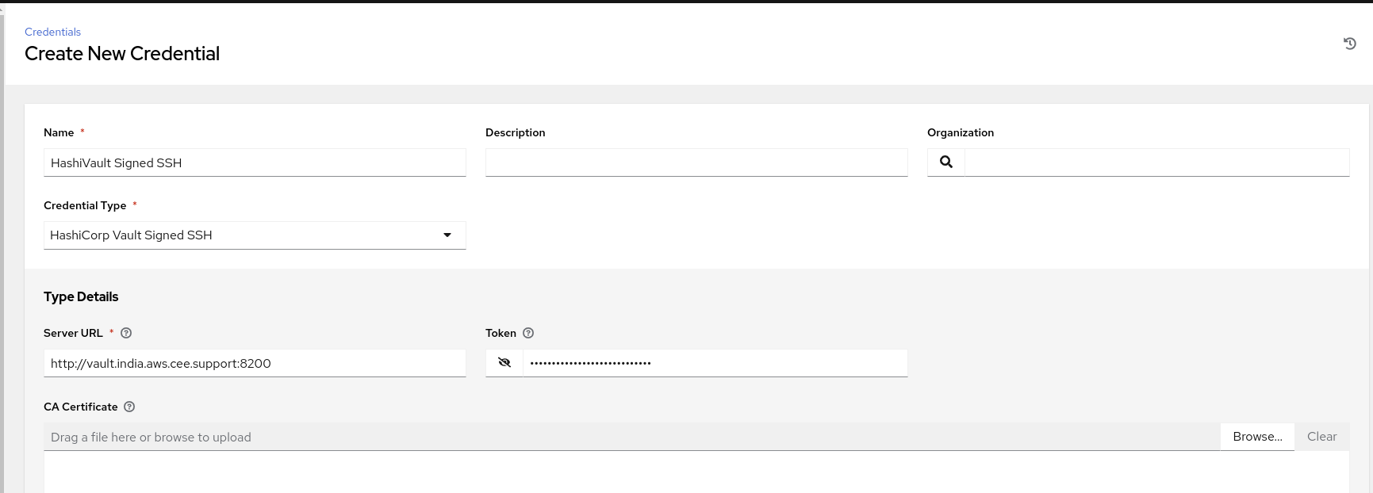Expand the Credential Type dropdown arrow
The image size is (1373, 493).
click(x=447, y=235)
